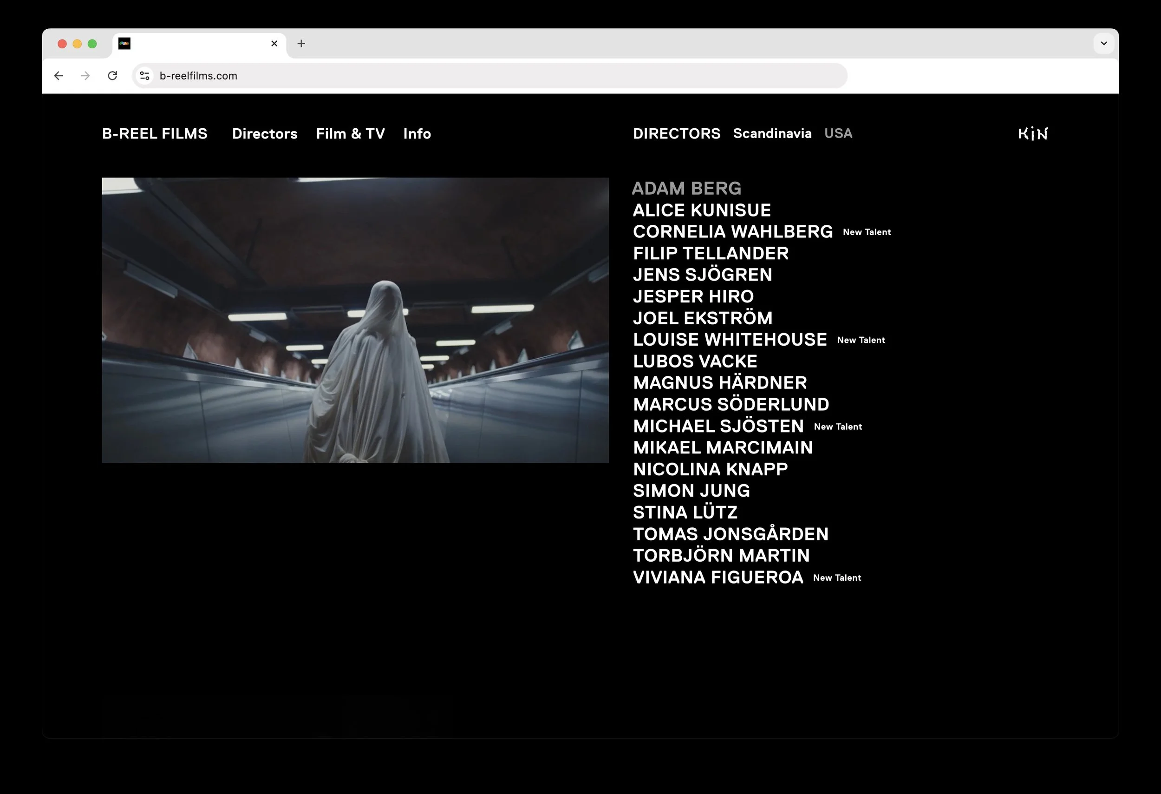This screenshot has height=794, width=1161.
Task: Click the B-Reel favicon on the tab
Action: [125, 44]
